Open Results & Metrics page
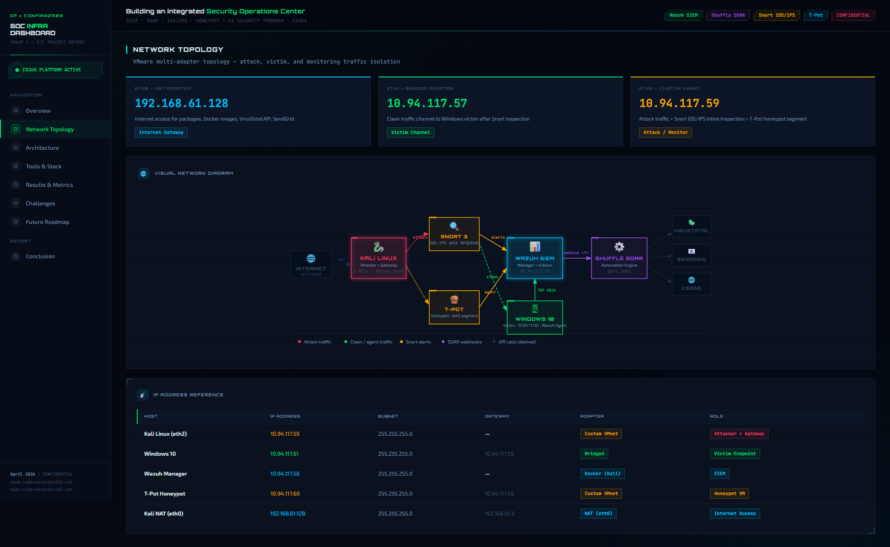Image resolution: width=890 pixels, height=547 pixels. [x=56, y=185]
